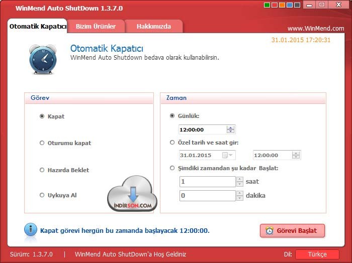352x263 pixels.
Task: Increase the dakika minutes value
Action: [240, 193]
